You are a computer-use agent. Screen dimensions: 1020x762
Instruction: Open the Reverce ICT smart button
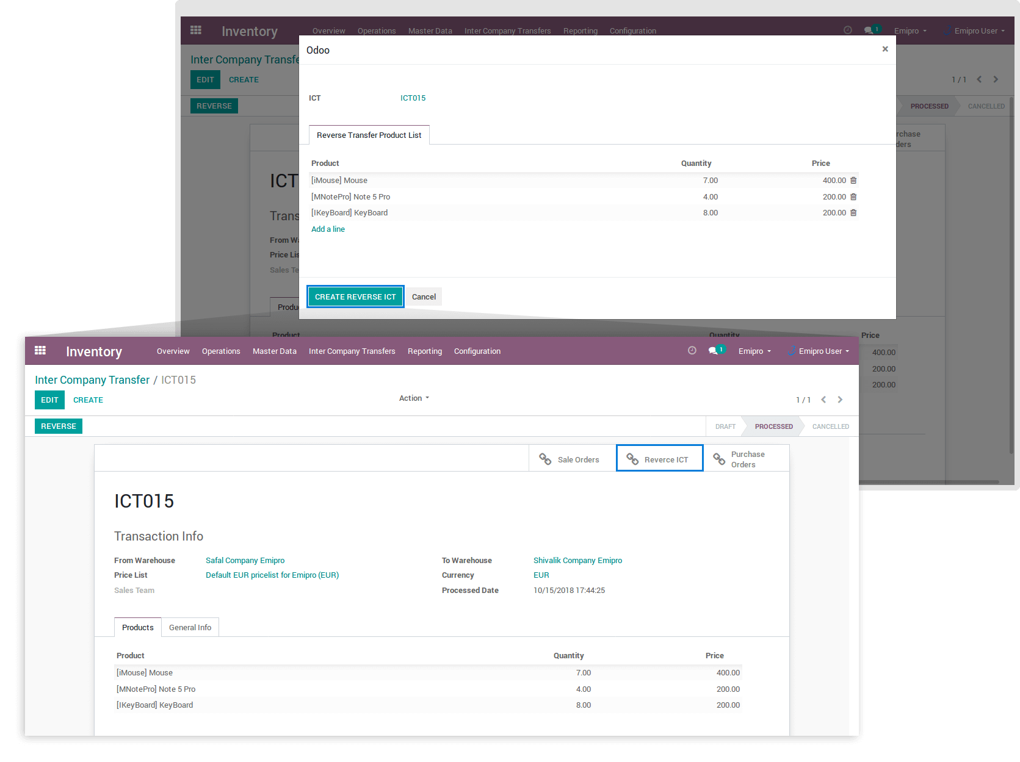(x=659, y=459)
